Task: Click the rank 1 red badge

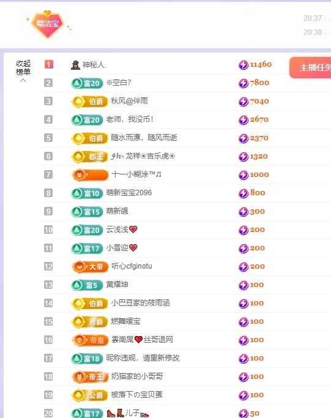Action: (x=48, y=64)
